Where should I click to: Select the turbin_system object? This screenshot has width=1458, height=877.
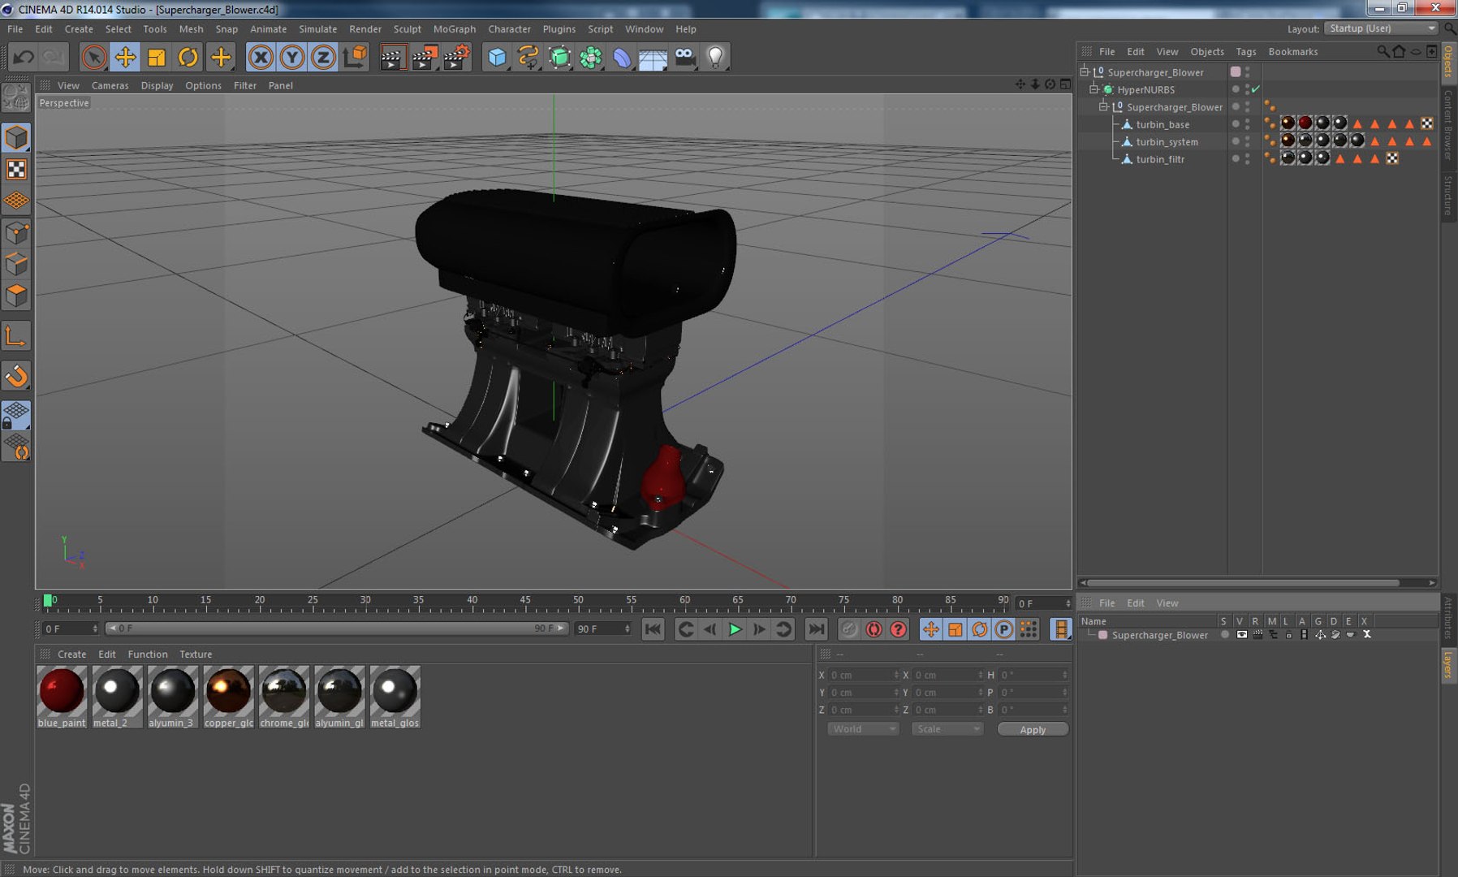(x=1167, y=142)
